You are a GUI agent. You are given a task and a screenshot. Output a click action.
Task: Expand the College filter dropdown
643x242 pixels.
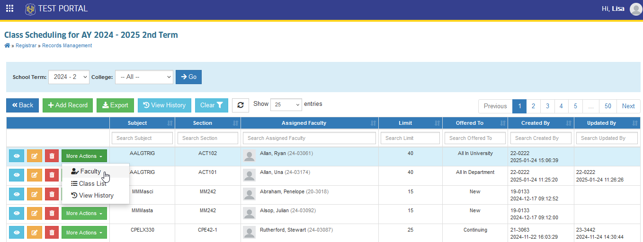tap(144, 77)
